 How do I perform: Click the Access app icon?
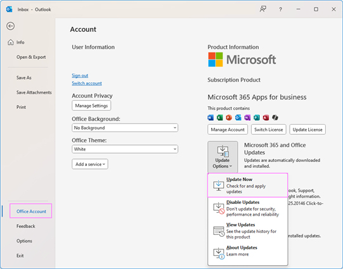pos(266,118)
